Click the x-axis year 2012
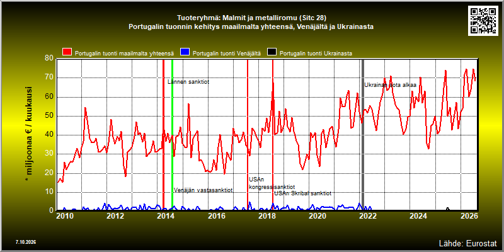The width and height of the screenshot is (504, 252). point(115,215)
